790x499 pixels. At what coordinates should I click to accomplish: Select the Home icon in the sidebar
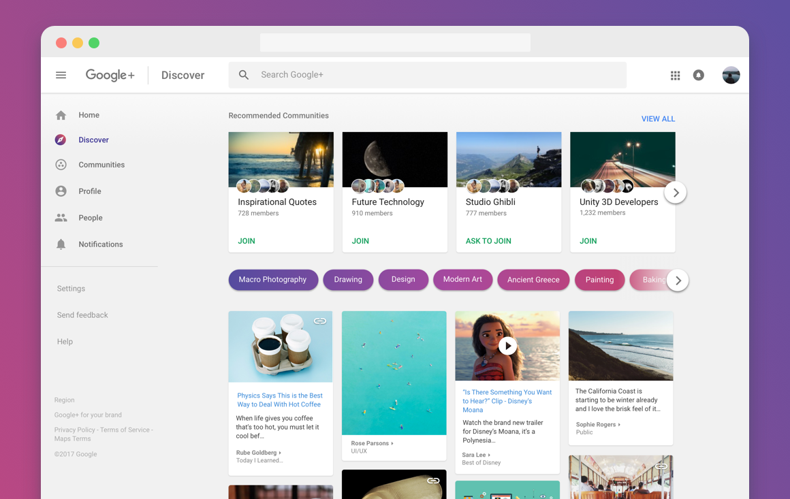61,114
